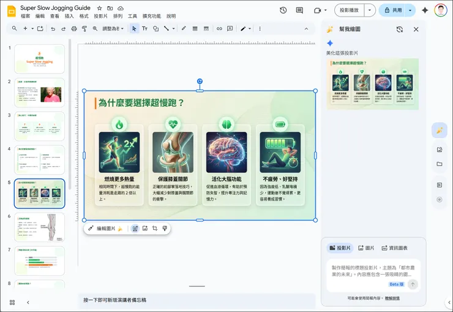Print the presentation
Viewport: 453px width, 312px height.
click(74, 28)
